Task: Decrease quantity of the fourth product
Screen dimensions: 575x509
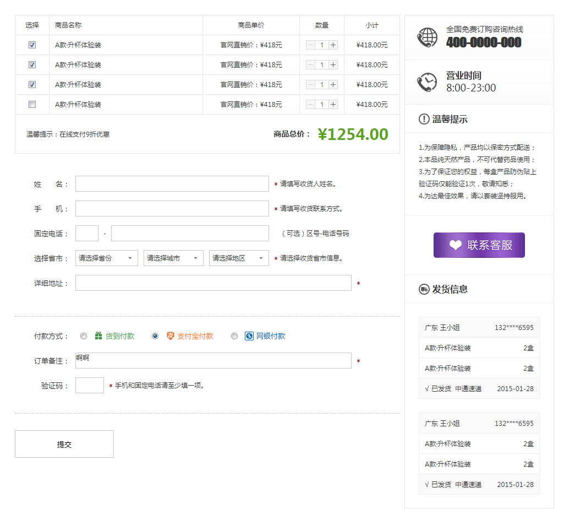Action: 310,104
